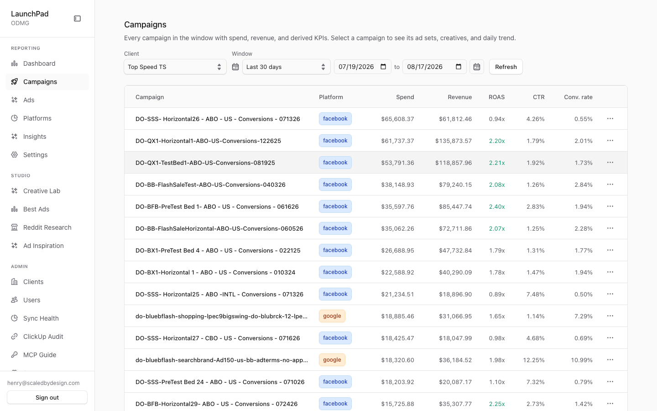Click calendar icon left of Window dropdown

pos(235,67)
